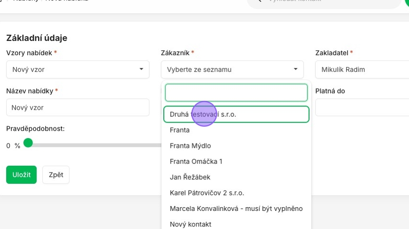Click the Nová nabídka breadcrumb
Image resolution: width=409 pixels, height=229 pixels.
pyautogui.click(x=67, y=1)
